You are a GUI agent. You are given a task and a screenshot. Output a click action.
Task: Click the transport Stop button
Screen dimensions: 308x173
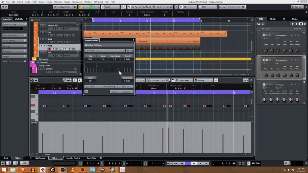194,163
